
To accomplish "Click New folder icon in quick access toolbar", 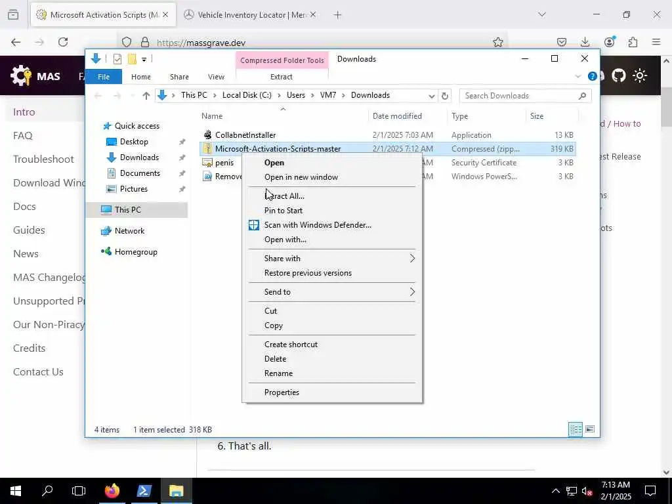I will pos(132,59).
